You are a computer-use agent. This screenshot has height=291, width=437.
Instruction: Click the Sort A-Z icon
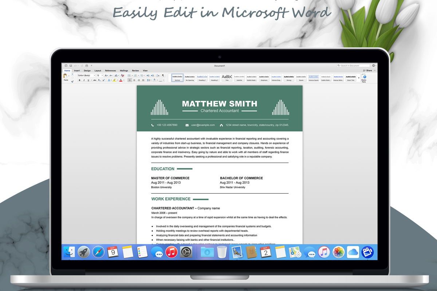157,75
